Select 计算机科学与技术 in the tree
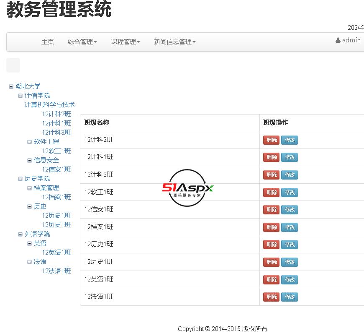The image size is (364, 336). point(49,105)
